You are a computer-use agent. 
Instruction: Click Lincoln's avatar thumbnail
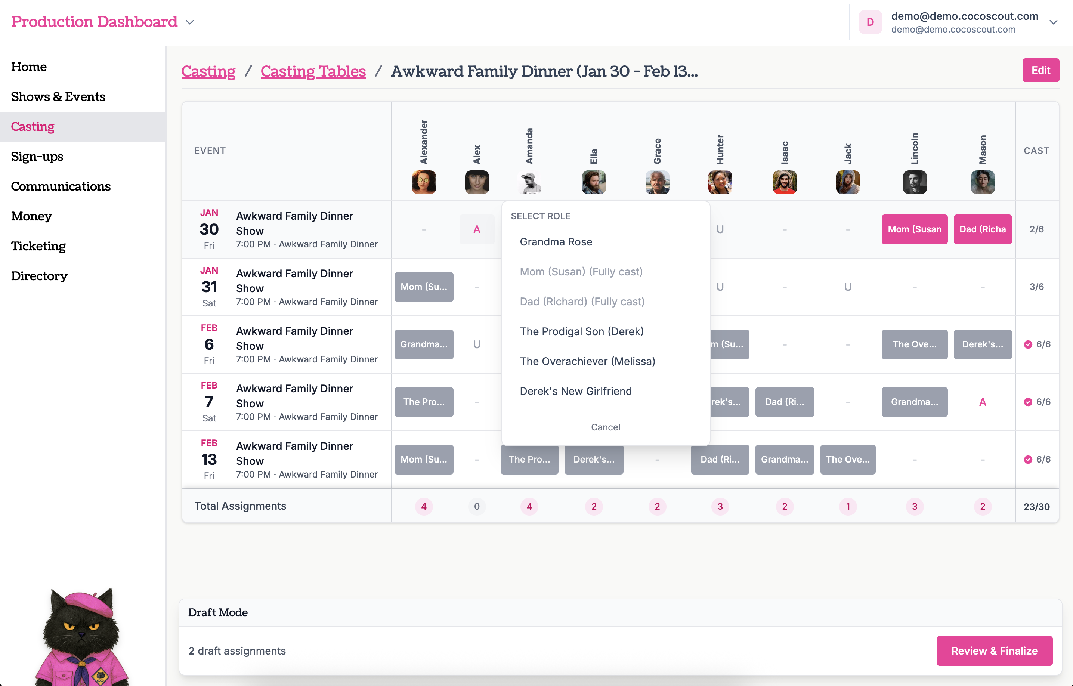[x=914, y=182]
